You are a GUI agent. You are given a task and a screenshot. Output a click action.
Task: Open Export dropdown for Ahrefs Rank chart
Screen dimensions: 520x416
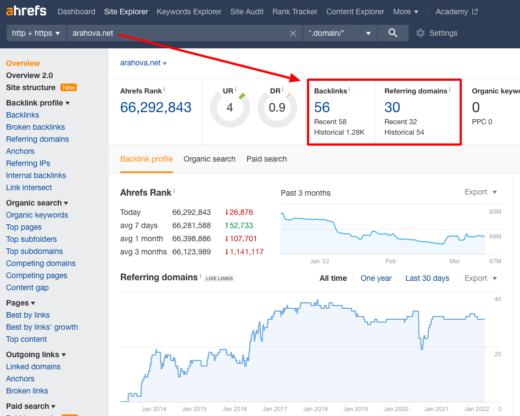[480, 192]
